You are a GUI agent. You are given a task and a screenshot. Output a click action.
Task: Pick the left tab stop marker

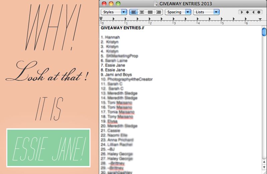click(x=242, y=12)
